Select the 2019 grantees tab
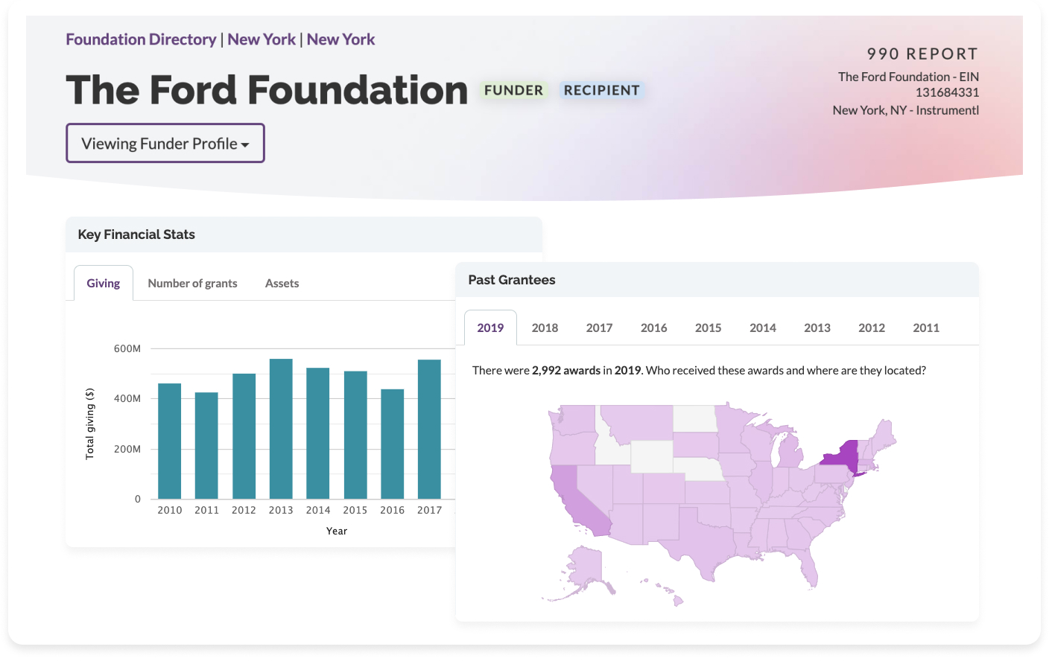The height and width of the screenshot is (667, 1049). click(x=490, y=328)
